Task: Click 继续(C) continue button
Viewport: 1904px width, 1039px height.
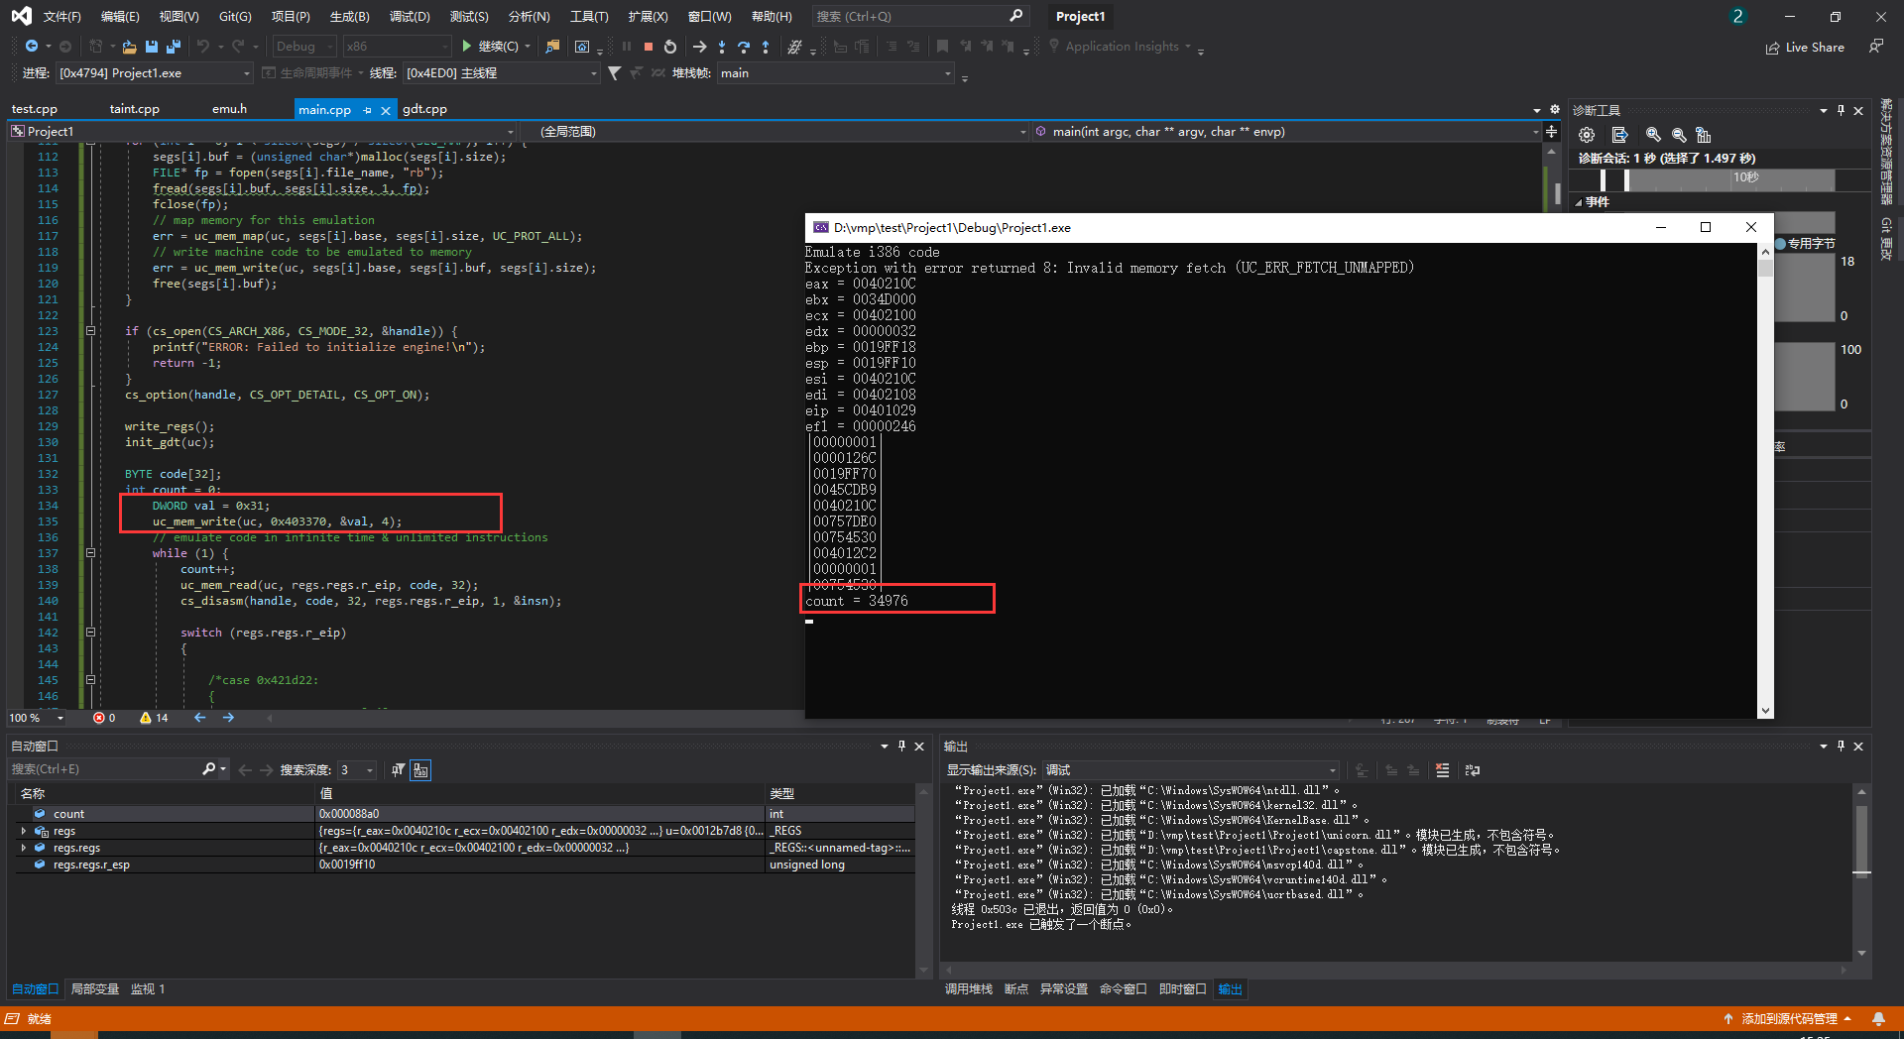Action: [490, 47]
